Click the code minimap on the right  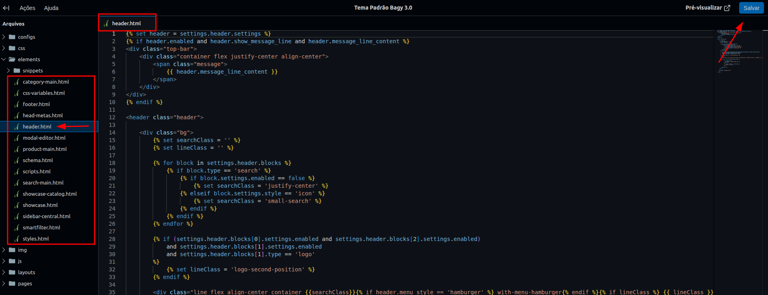tap(738, 52)
